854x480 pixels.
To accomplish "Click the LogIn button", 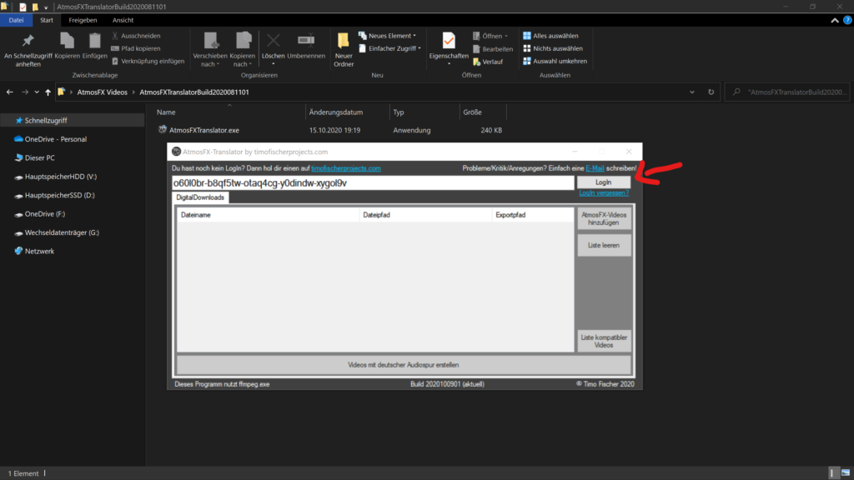I will [x=604, y=182].
